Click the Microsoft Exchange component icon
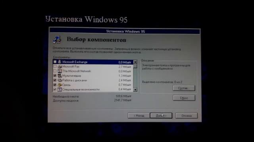 tap(60, 62)
